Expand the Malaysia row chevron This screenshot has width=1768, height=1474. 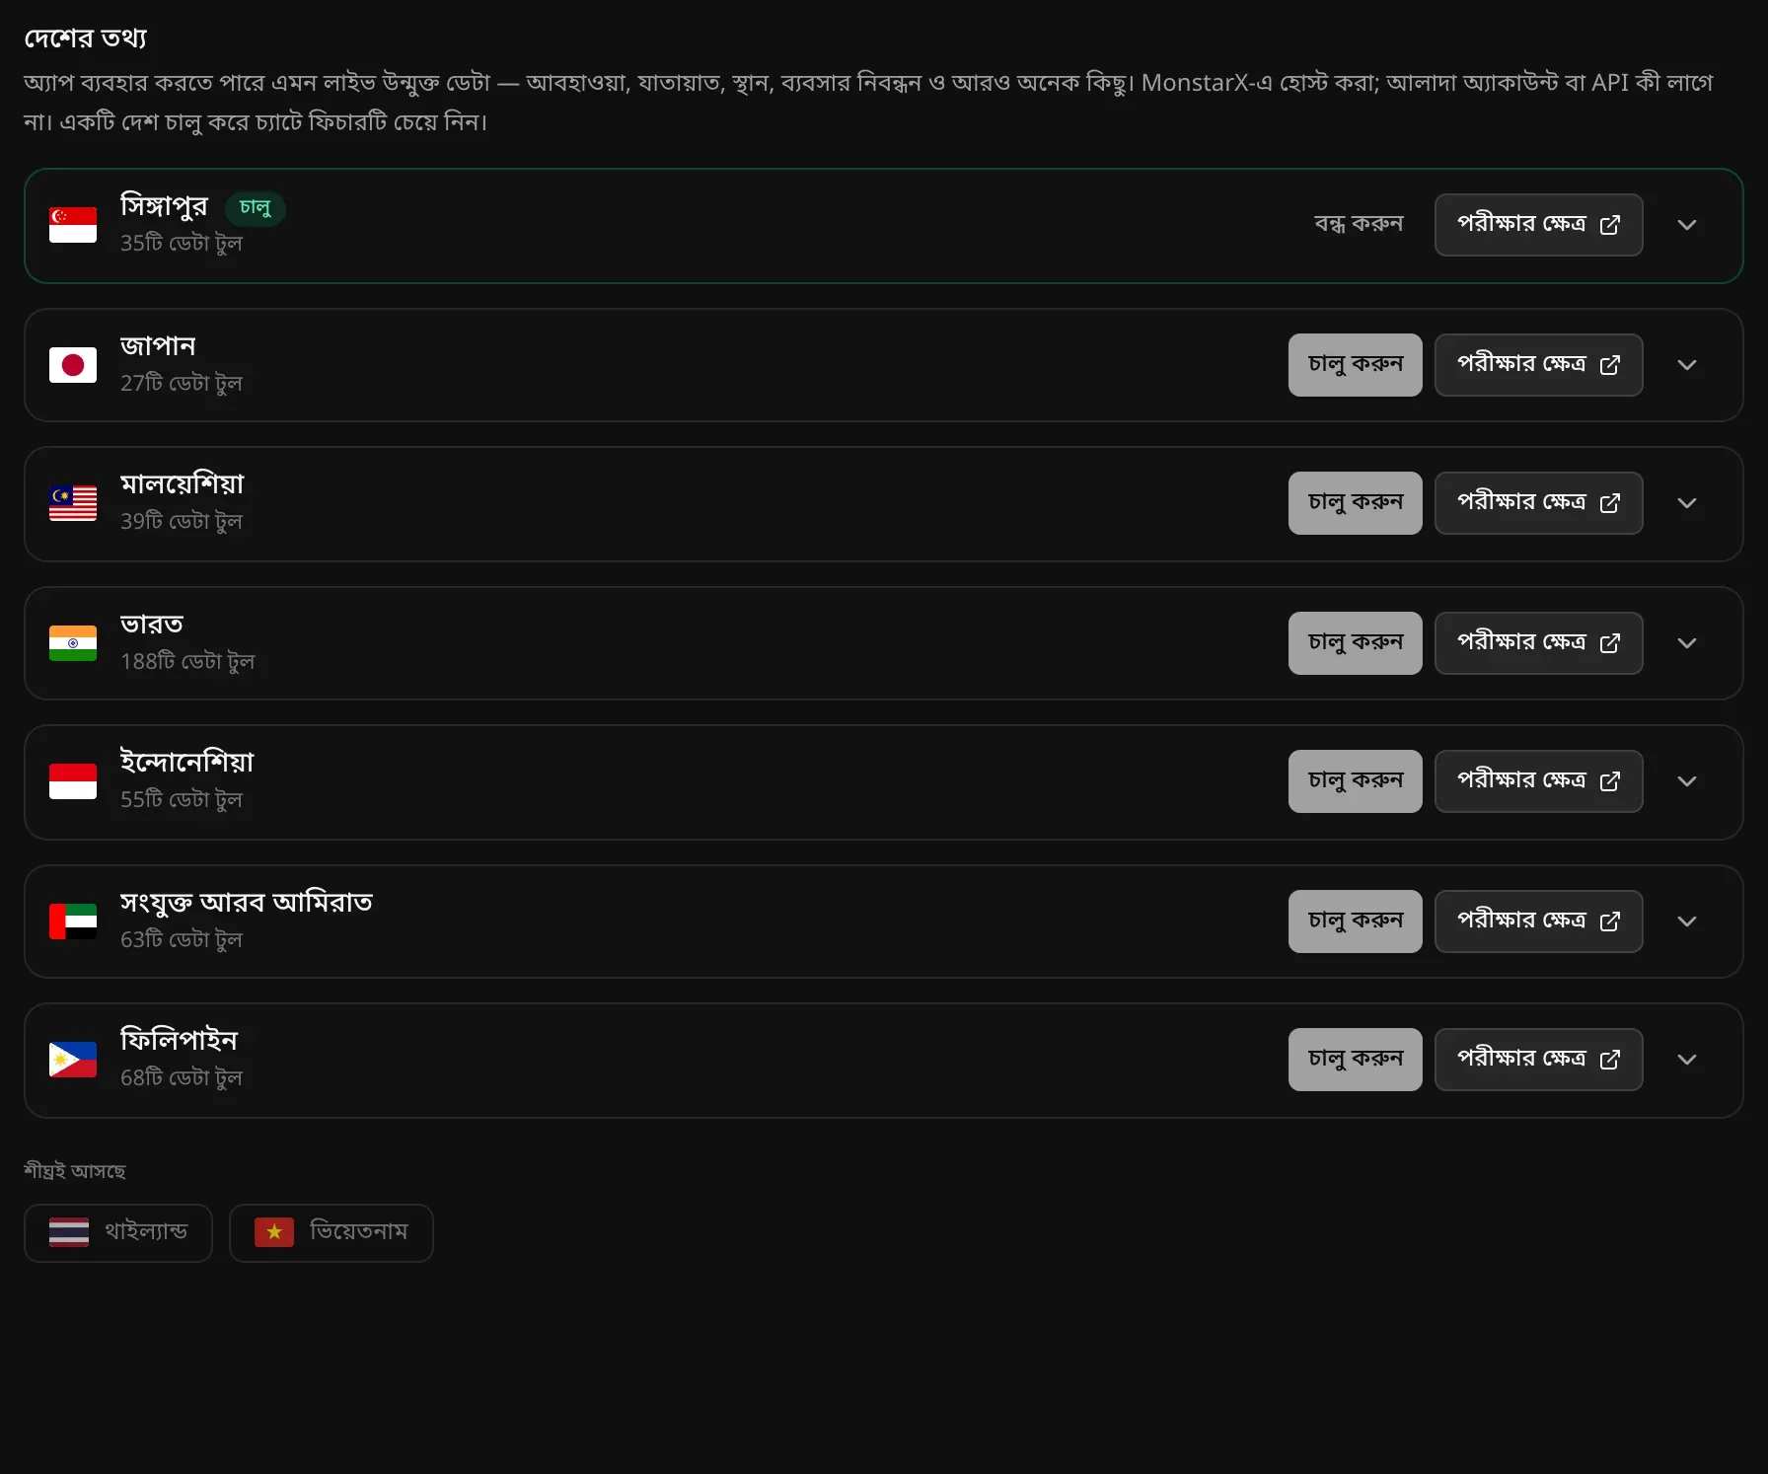(x=1687, y=503)
